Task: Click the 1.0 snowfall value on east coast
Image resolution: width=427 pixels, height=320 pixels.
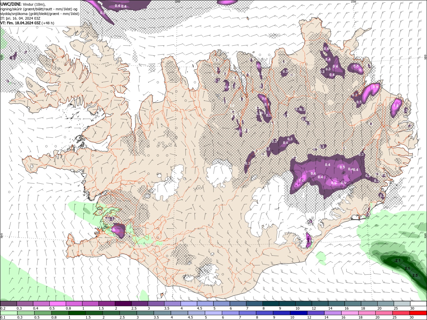Action: click(396, 106)
